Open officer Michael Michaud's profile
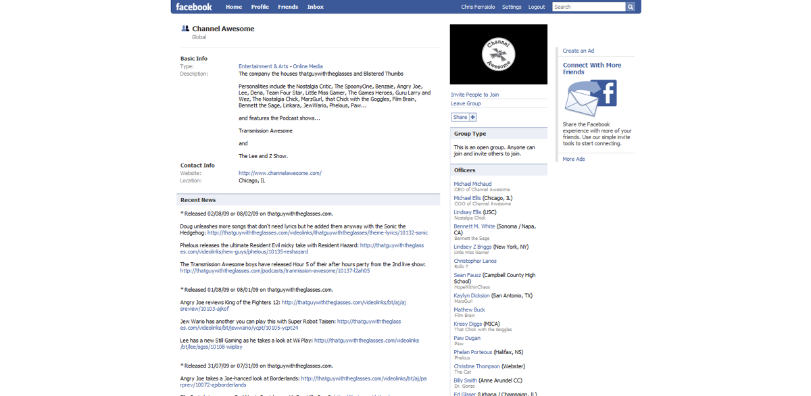Screen dimensions: 811x396 click(x=472, y=184)
